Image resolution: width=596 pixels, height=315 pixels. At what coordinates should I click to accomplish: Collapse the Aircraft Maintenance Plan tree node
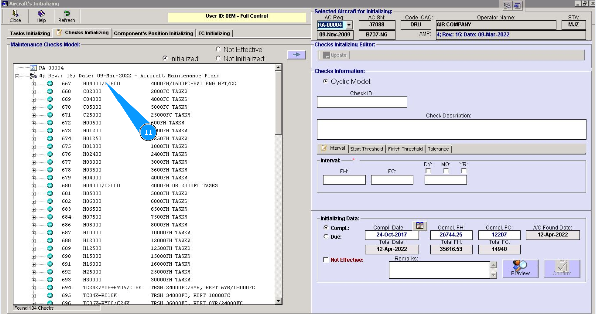(17, 76)
